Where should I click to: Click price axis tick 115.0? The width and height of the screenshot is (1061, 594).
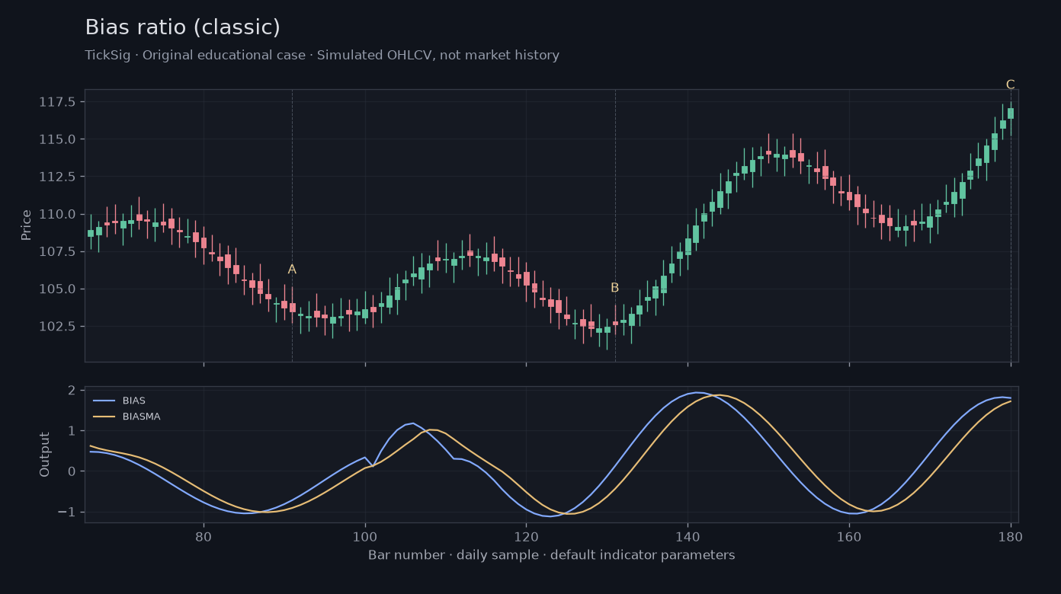pyautogui.click(x=57, y=139)
